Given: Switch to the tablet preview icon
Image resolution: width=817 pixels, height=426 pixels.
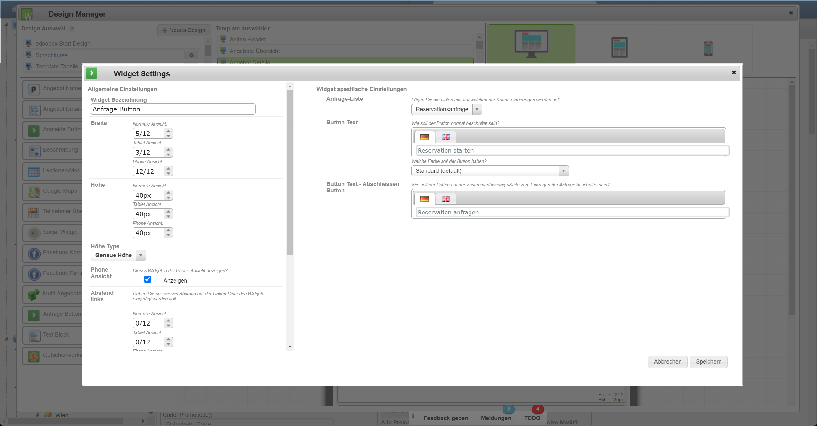Looking at the screenshot, I should [619, 47].
